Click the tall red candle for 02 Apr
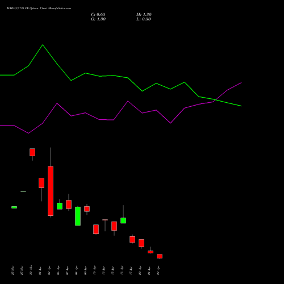The width and height of the screenshot is (284, 284). pos(51,191)
